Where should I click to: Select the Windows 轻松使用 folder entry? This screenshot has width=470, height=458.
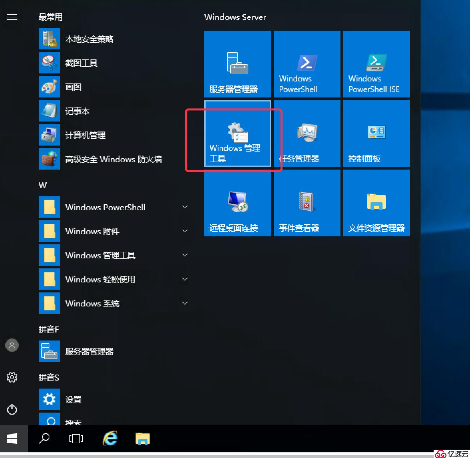115,279
